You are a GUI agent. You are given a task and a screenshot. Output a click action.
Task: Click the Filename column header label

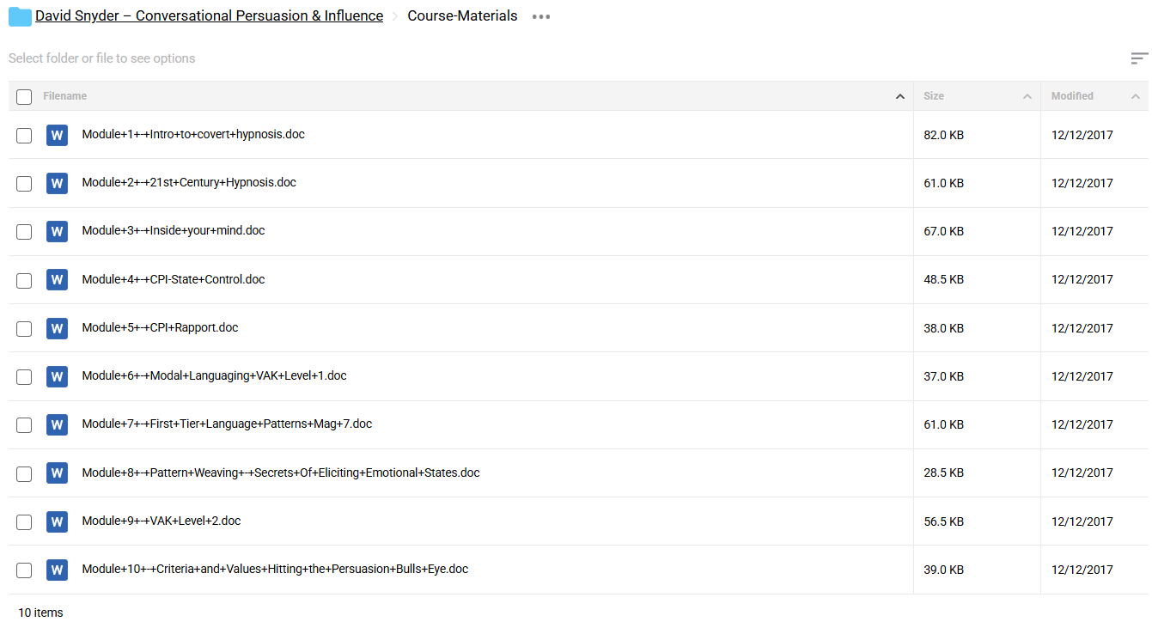tap(65, 96)
